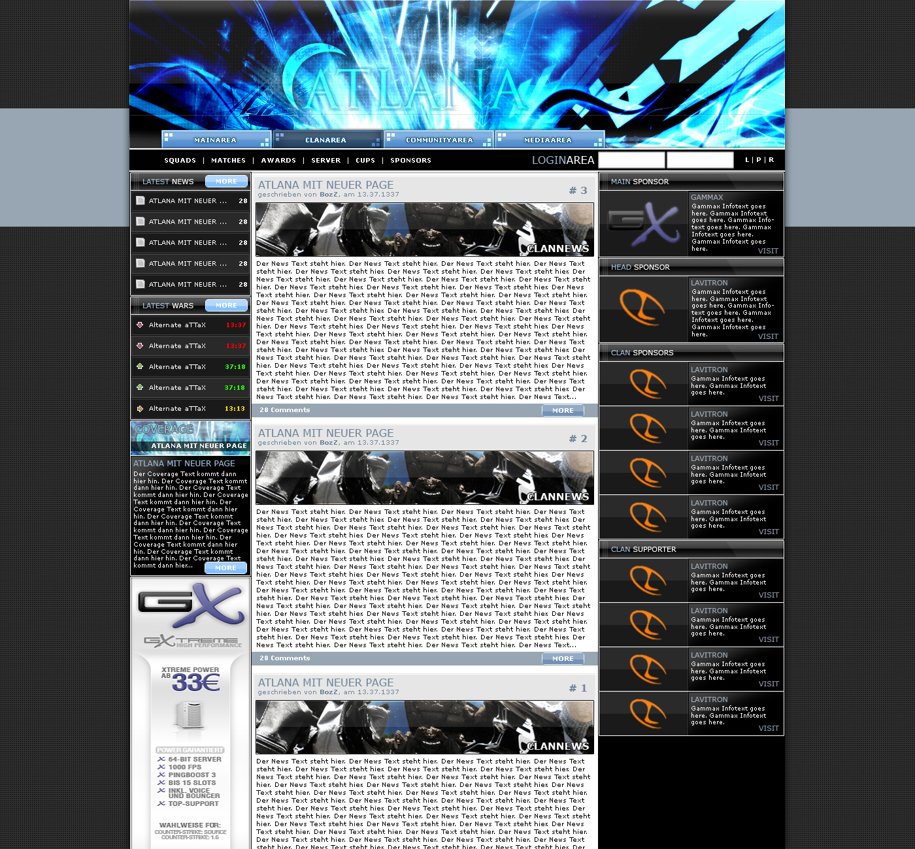Click the author name BozZ on post # 3

point(329,195)
